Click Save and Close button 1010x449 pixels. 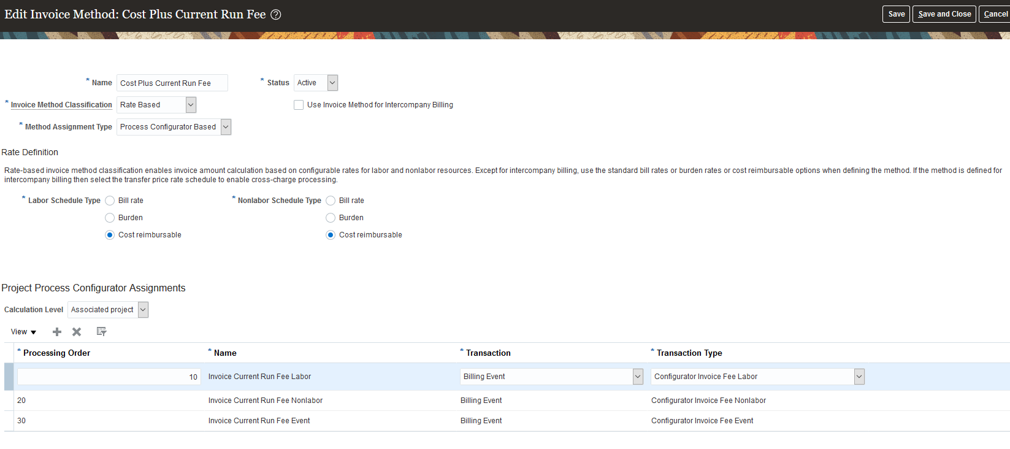tap(944, 14)
